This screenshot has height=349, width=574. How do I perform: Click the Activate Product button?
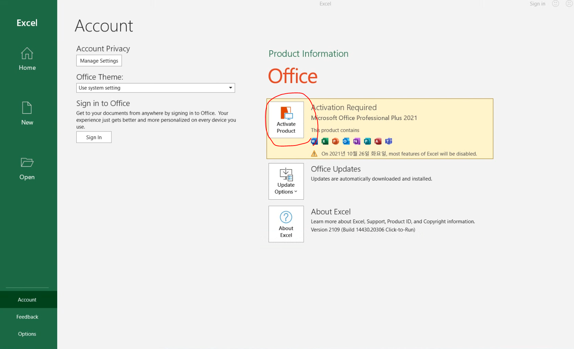[x=286, y=120]
